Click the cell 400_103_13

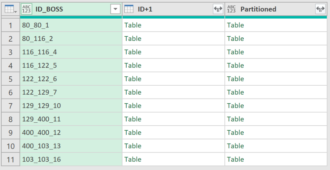(71, 146)
